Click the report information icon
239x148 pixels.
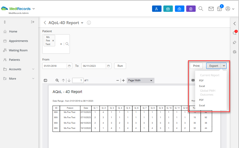(x=89, y=23)
